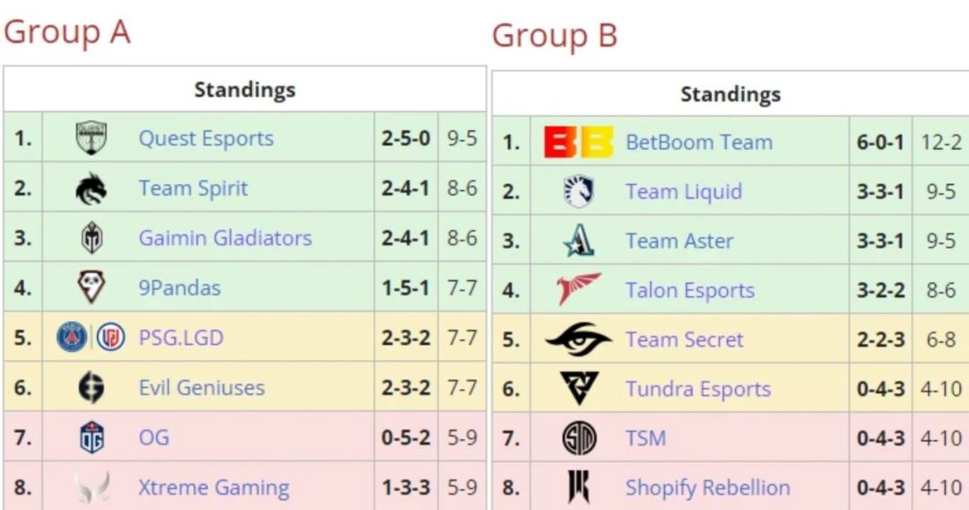
Task: Click the Talon Esports red logo
Action: (579, 290)
